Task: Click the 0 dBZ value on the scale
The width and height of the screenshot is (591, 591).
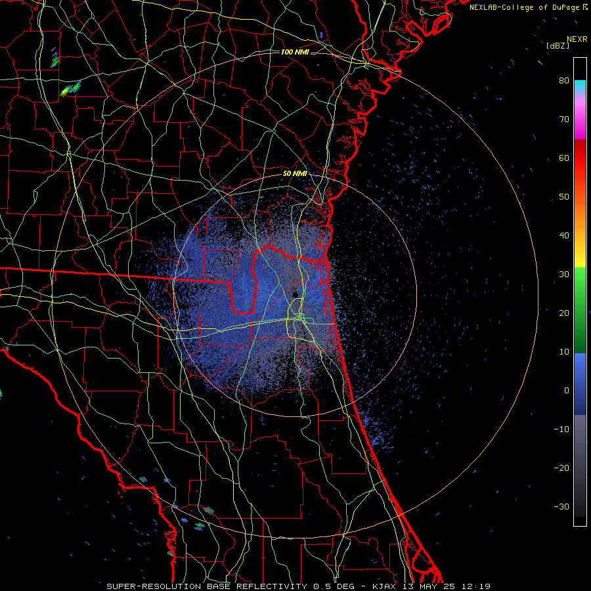Action: (x=567, y=391)
